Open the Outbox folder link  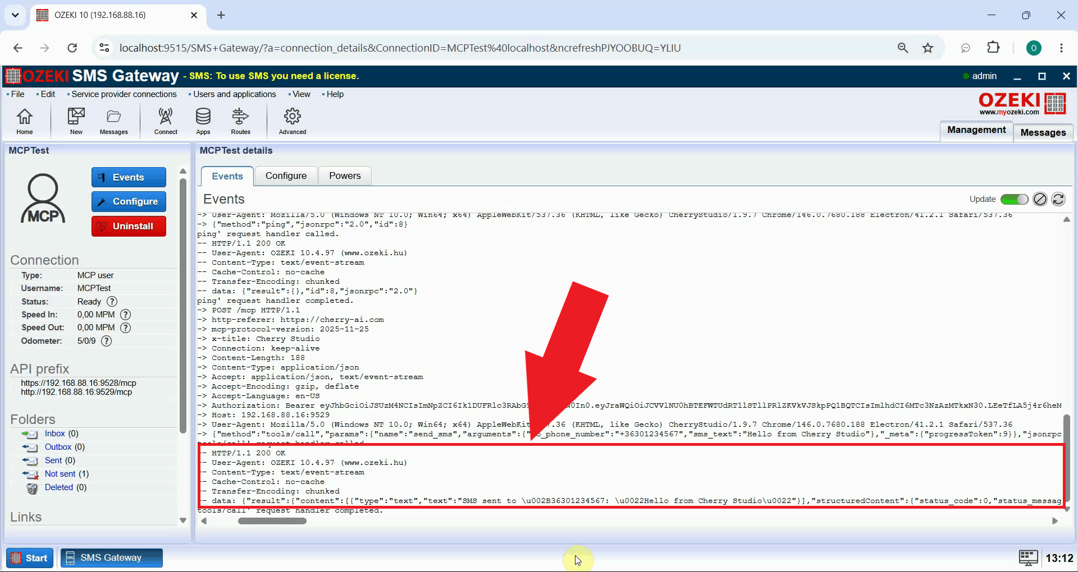58,448
